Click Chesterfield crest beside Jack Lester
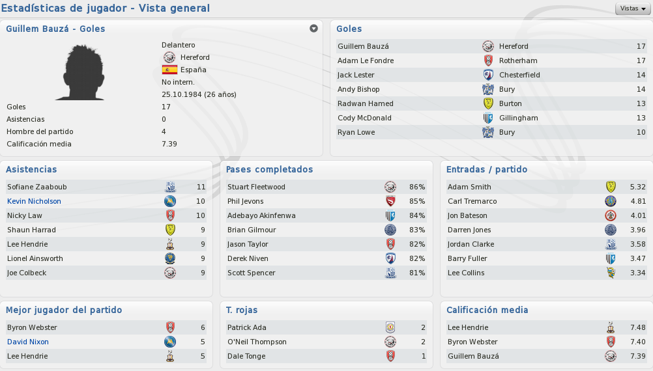653x371 pixels. pos(488,75)
